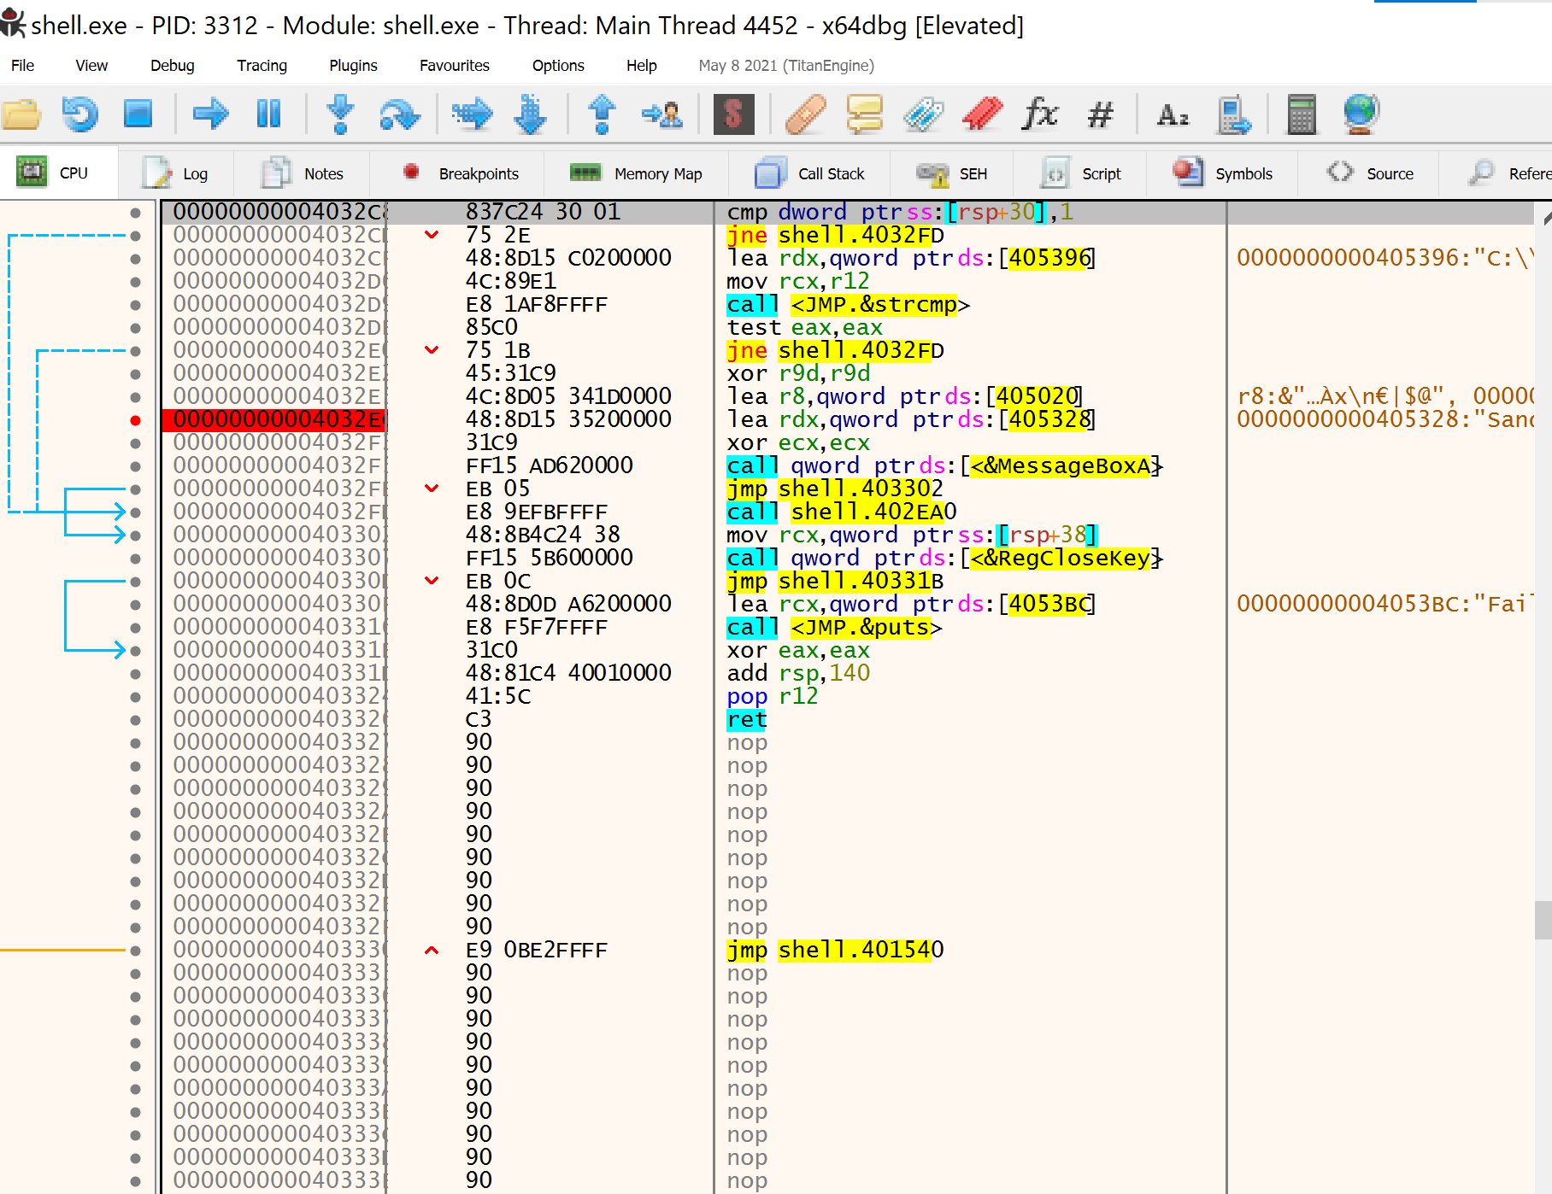
Task: Click the jump arrow beside bytes 75 2E
Action: coord(432,235)
